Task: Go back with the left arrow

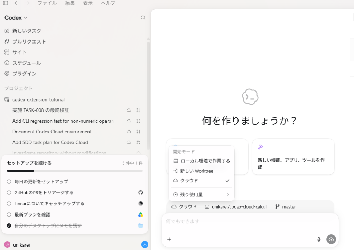Action: click(16, 3)
